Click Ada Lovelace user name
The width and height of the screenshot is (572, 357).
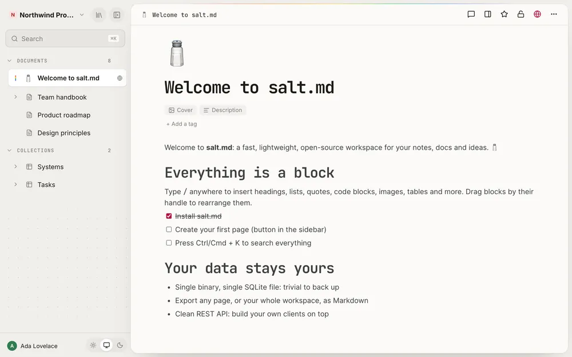coord(39,346)
